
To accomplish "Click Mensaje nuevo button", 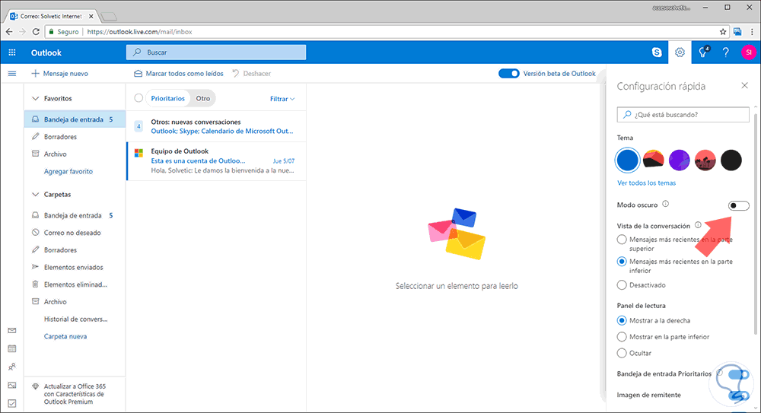I will [x=59, y=74].
